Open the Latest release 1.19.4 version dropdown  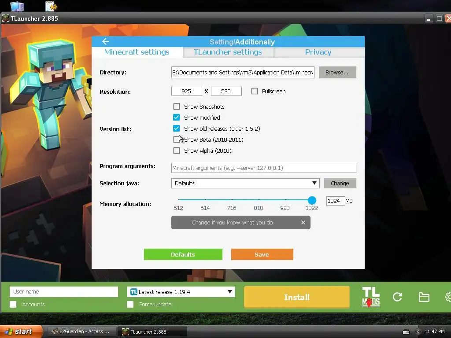click(x=181, y=292)
